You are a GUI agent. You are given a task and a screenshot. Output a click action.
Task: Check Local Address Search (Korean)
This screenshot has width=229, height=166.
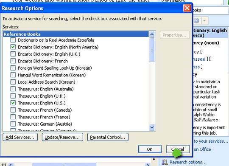point(13,82)
